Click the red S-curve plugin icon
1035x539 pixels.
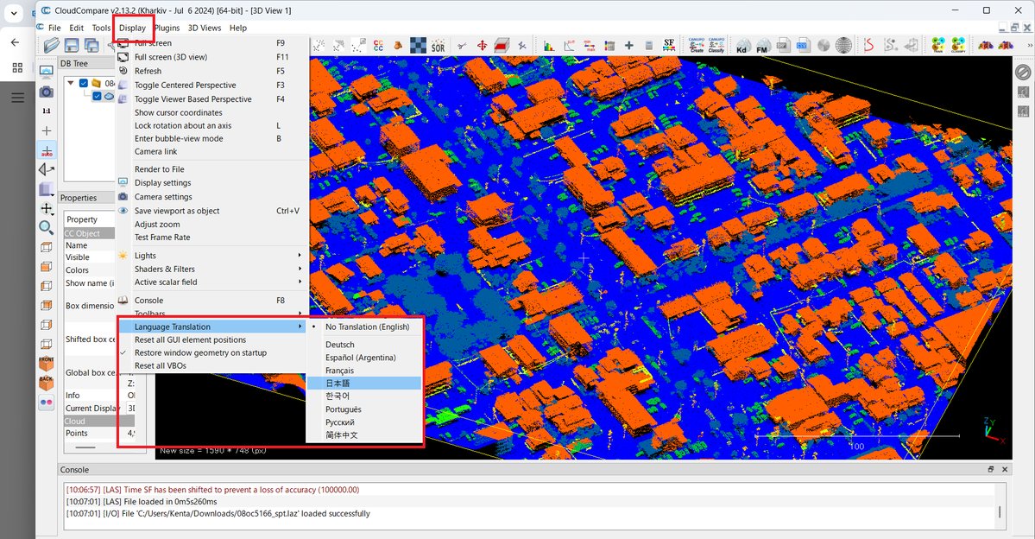[868, 45]
